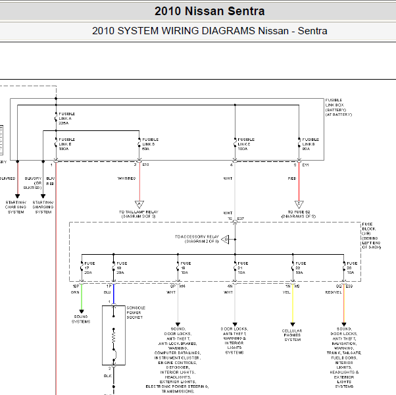This screenshot has height=395, width=396.
Task: Click the 'BLU' wire color label
Action: tap(107, 292)
